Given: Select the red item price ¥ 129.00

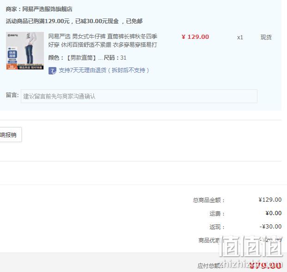Looking at the screenshot, I should pyautogui.click(x=195, y=37).
